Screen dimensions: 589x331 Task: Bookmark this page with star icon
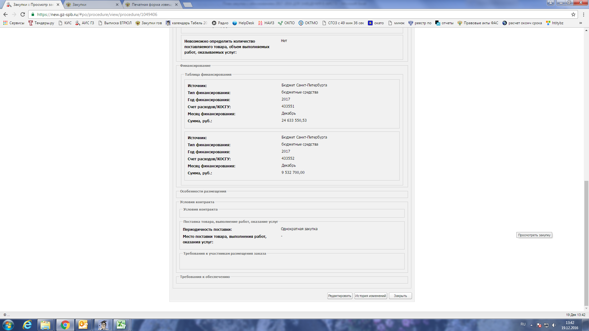pyautogui.click(x=573, y=14)
